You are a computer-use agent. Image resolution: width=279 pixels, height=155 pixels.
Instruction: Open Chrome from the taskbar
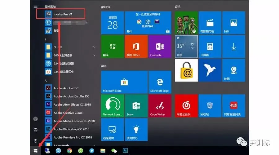coord(69,151)
